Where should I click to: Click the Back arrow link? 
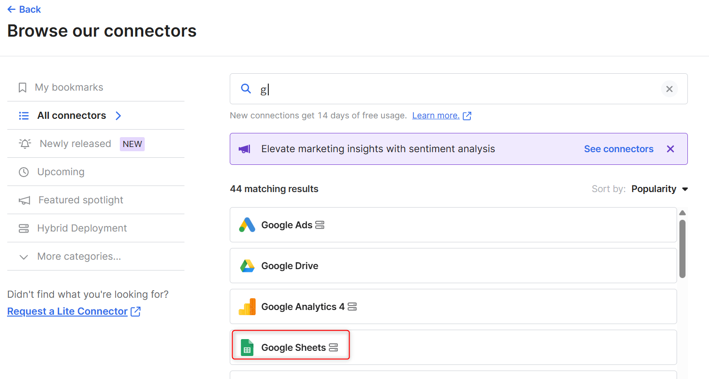(x=24, y=9)
